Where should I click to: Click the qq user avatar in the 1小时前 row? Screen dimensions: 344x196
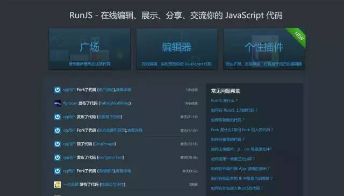(58, 90)
